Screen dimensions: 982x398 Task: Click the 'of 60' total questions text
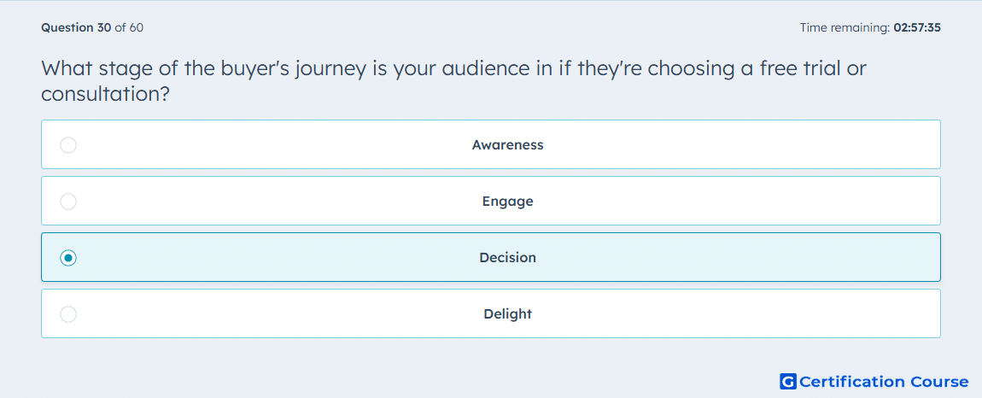pos(129,27)
